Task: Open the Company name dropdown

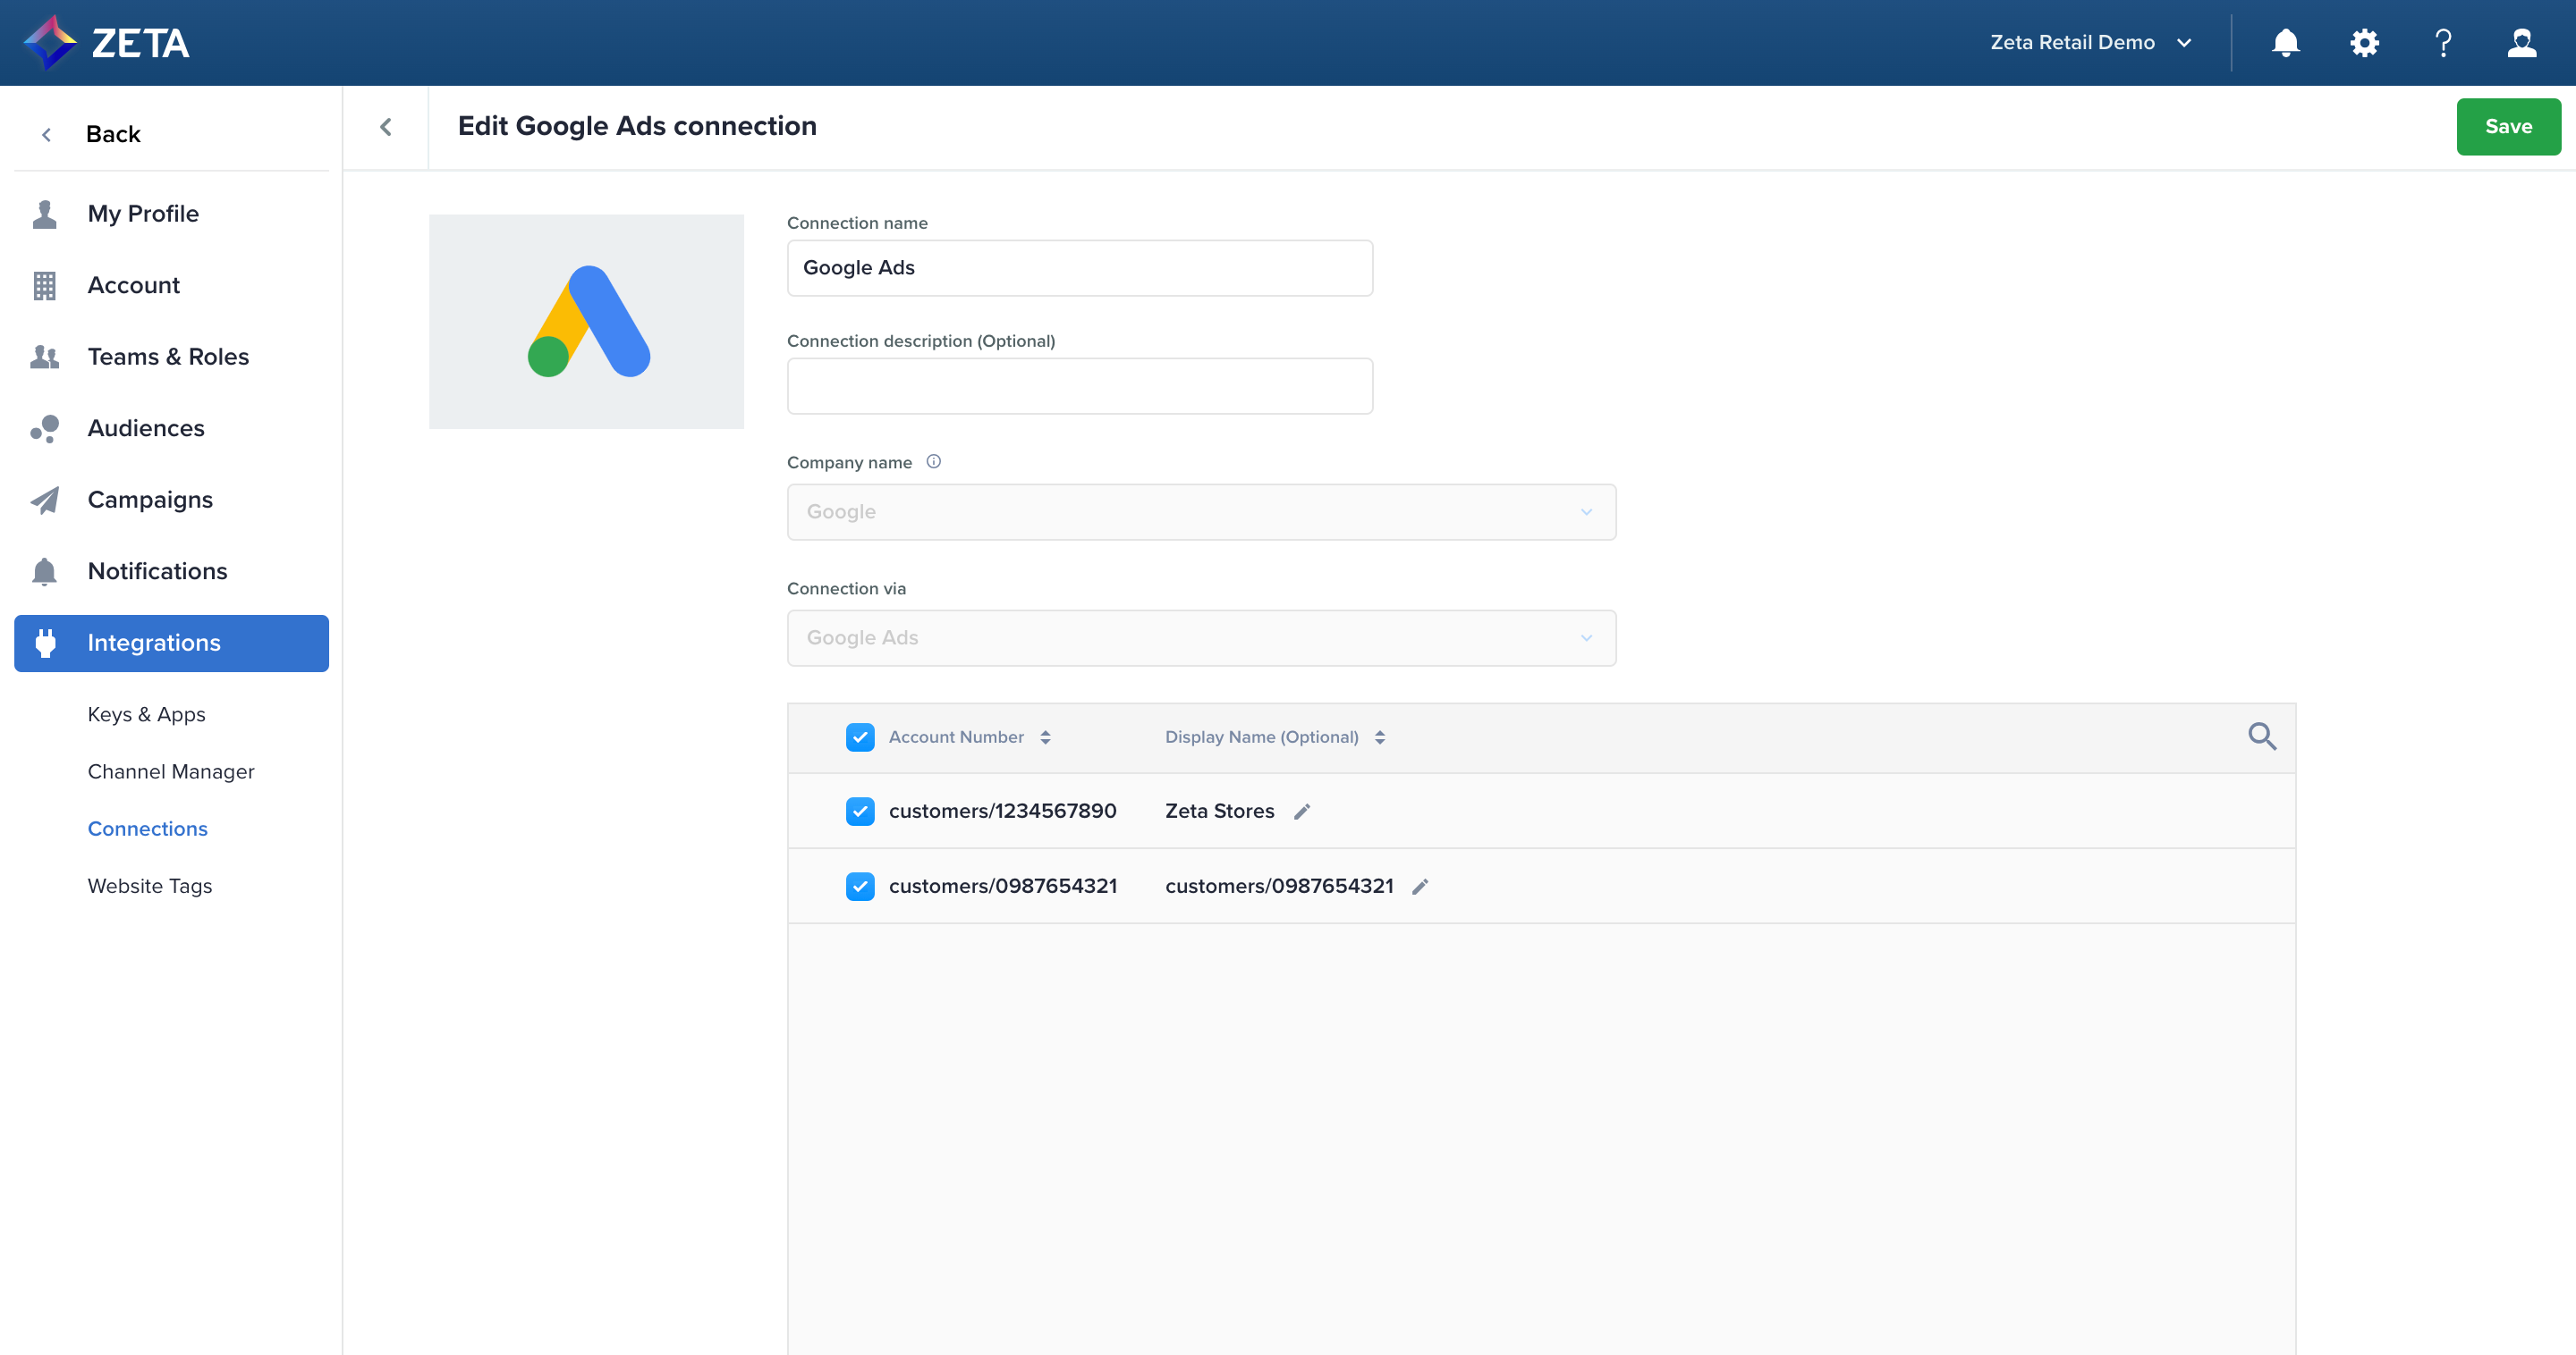Action: tap(1200, 511)
